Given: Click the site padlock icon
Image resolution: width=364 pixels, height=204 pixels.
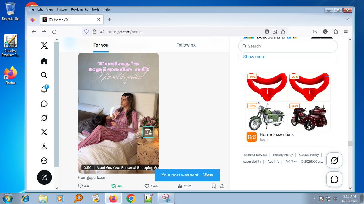Looking at the screenshot, I should point(94,31).
